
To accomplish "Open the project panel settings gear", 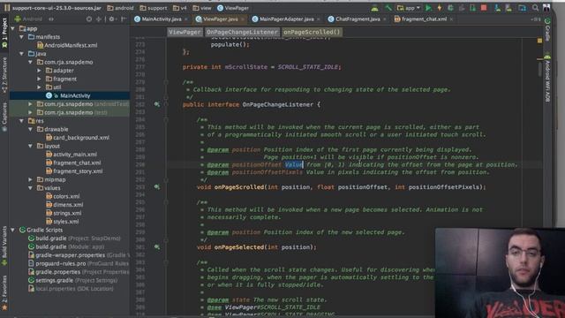I will [112, 19].
